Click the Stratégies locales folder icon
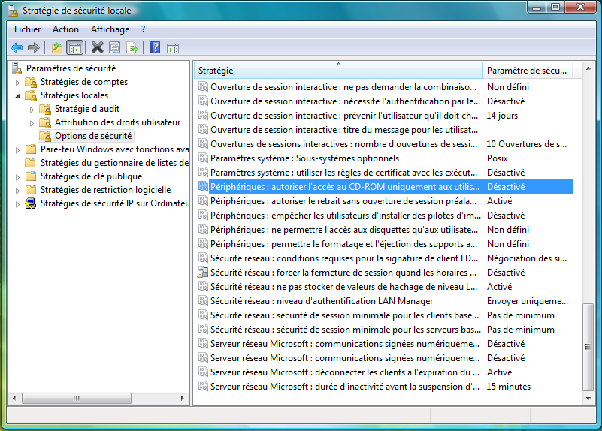 (31, 95)
